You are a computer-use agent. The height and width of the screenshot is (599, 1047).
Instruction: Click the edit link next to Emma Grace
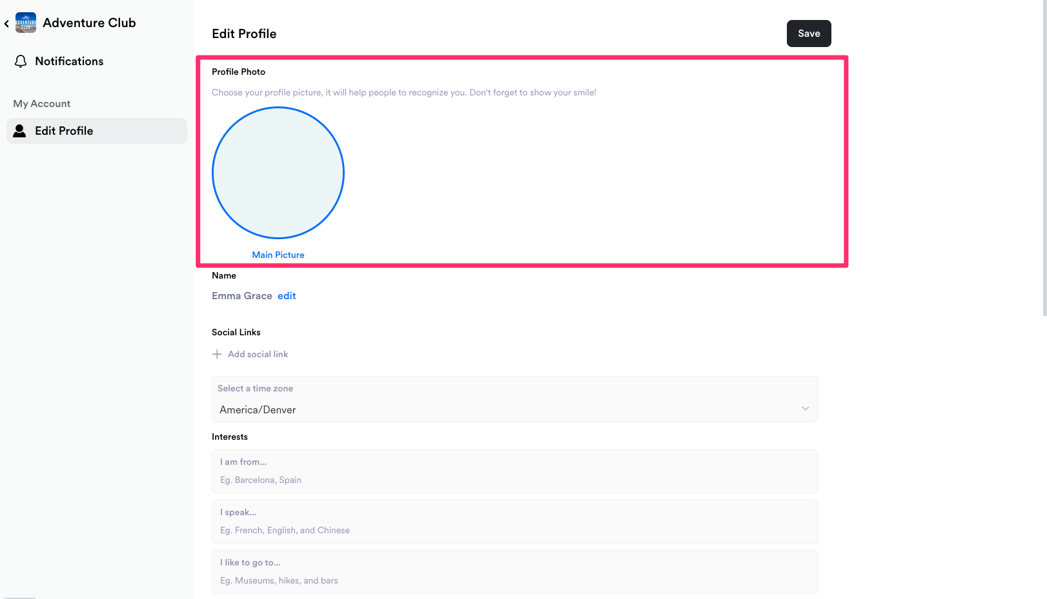pyautogui.click(x=287, y=296)
